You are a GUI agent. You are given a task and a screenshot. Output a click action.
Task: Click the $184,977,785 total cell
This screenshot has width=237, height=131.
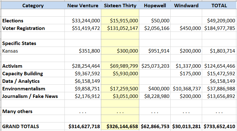point(220,28)
